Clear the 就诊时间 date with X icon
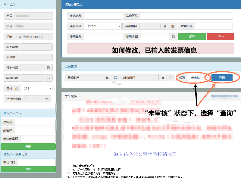This screenshot has height=178, width=241. pyautogui.click(x=164, y=27)
